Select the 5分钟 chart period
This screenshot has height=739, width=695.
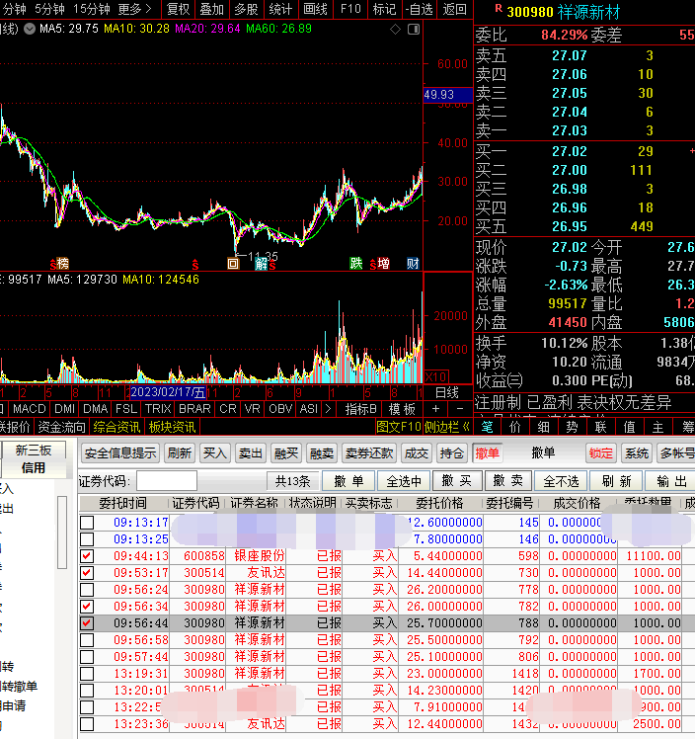point(50,9)
